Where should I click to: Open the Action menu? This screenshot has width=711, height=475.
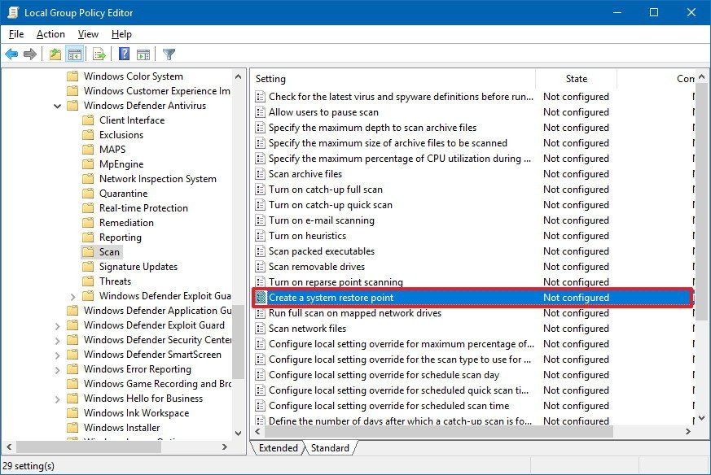(50, 34)
